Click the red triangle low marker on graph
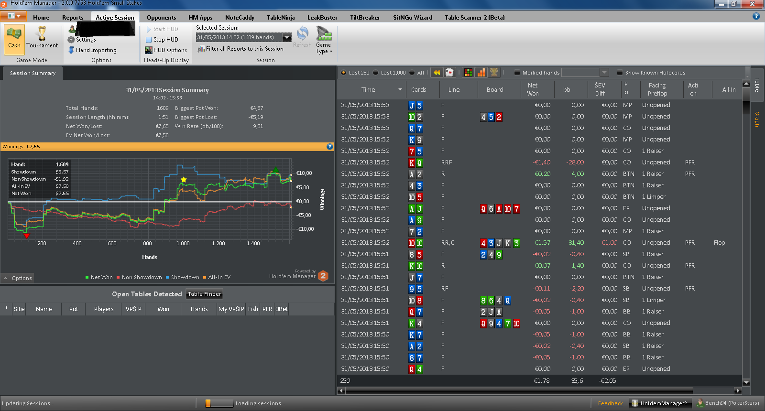Screen dimensions: 765x411 tap(27, 236)
